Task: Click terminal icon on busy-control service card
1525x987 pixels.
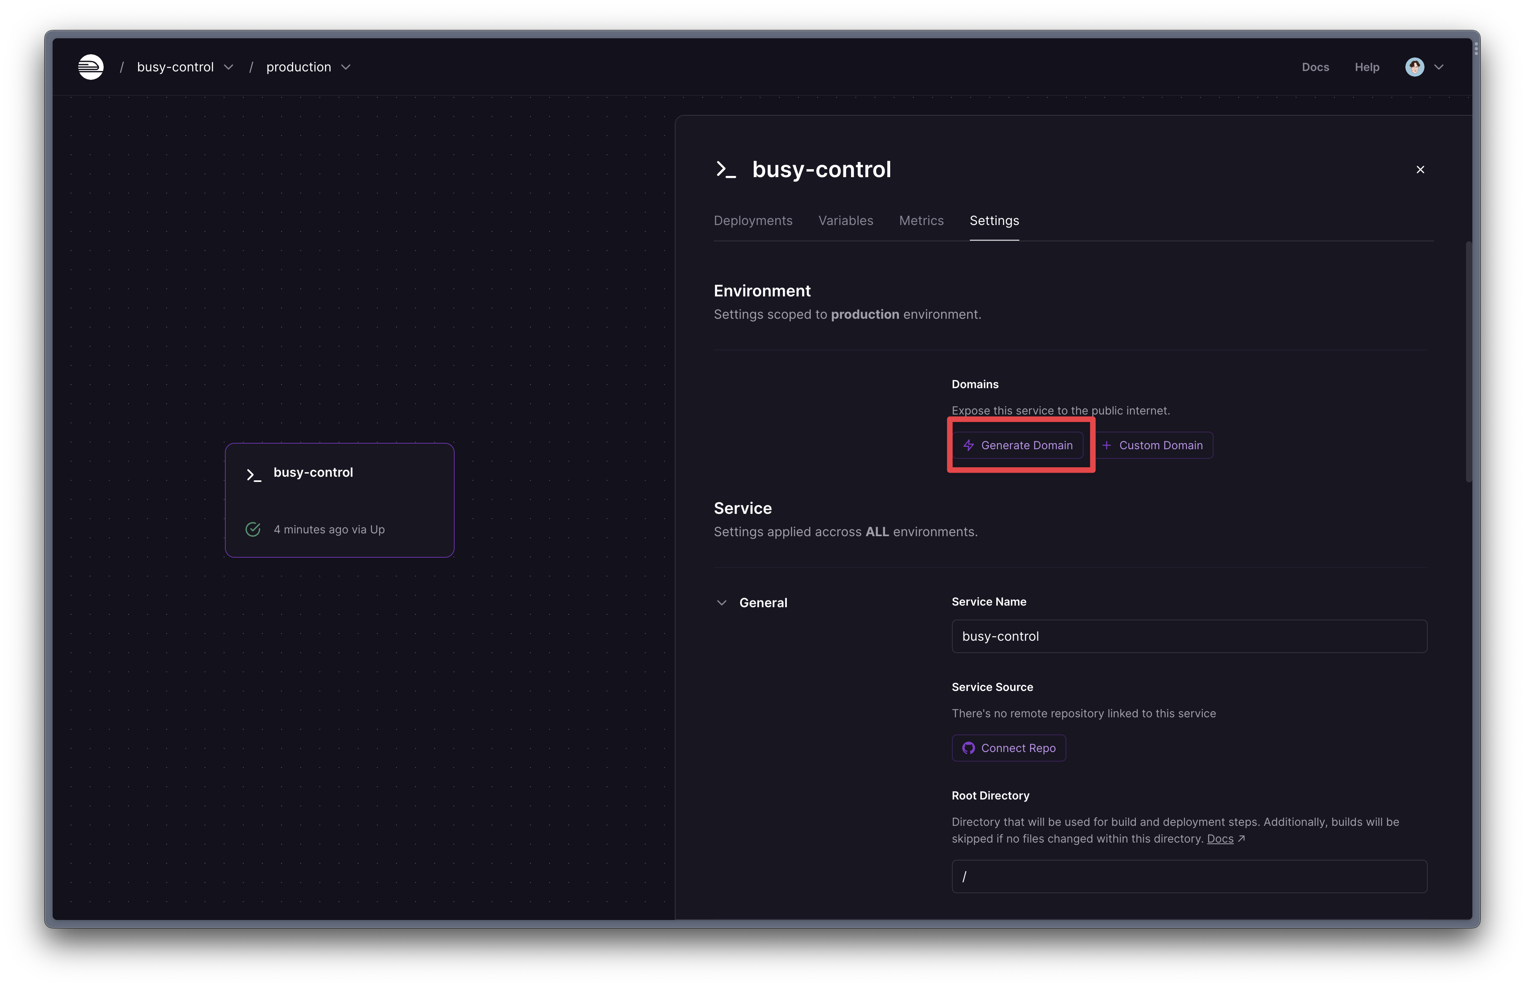Action: 254,475
